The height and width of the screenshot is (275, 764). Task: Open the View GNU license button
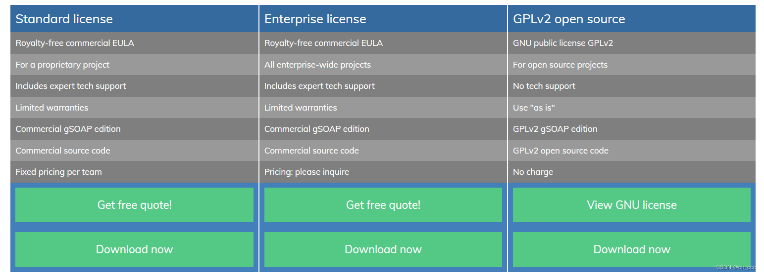click(632, 205)
